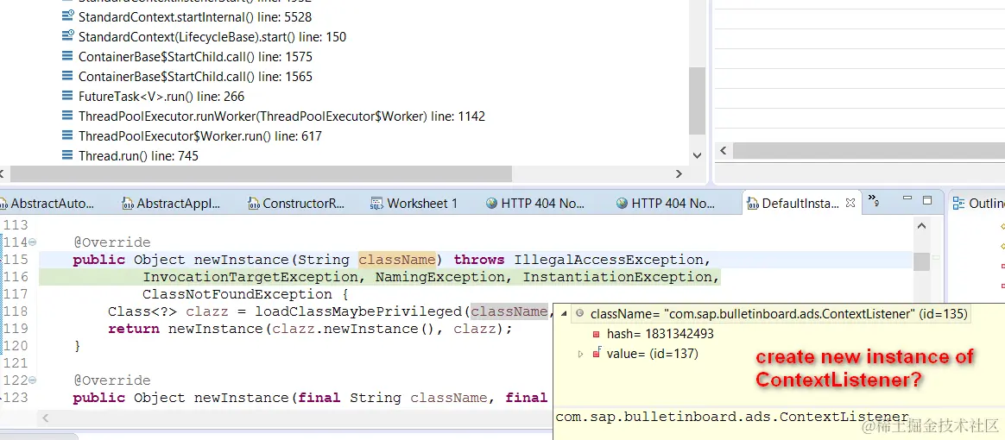Click the frame icon beside Thread.run() line: 745
Image resolution: width=1005 pixels, height=440 pixels.
click(x=67, y=155)
